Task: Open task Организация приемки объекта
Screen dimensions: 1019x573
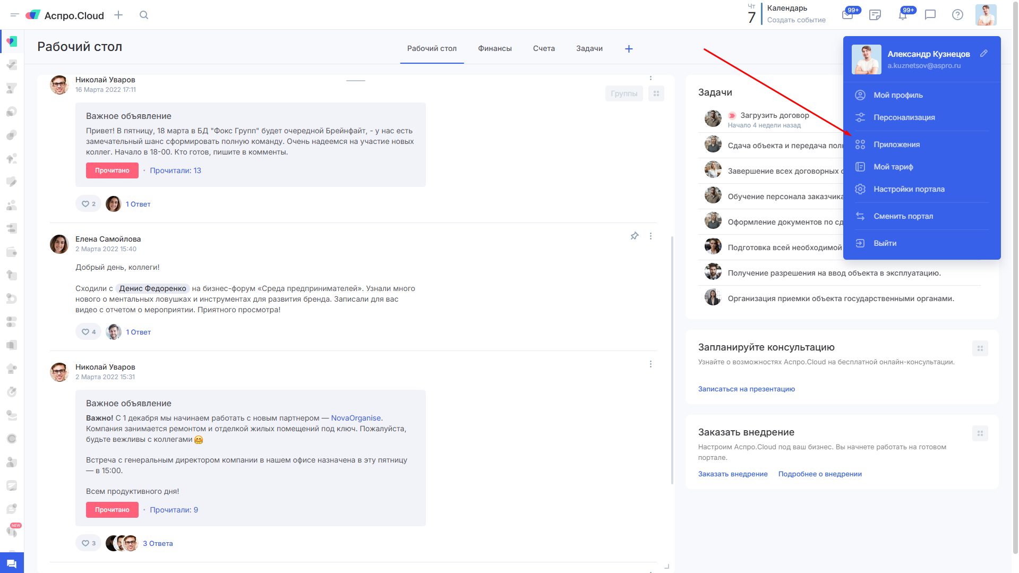Action: click(841, 298)
